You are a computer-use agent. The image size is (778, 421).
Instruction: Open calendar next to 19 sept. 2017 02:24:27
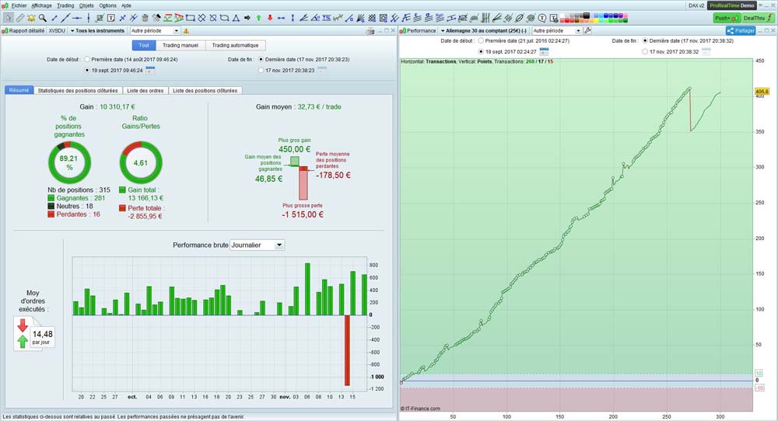[x=544, y=51]
